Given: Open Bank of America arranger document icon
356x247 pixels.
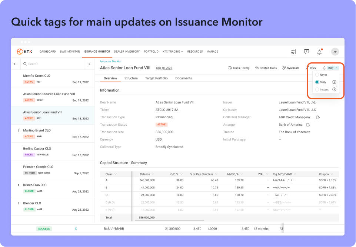Looking at the screenshot, I should point(308,125).
